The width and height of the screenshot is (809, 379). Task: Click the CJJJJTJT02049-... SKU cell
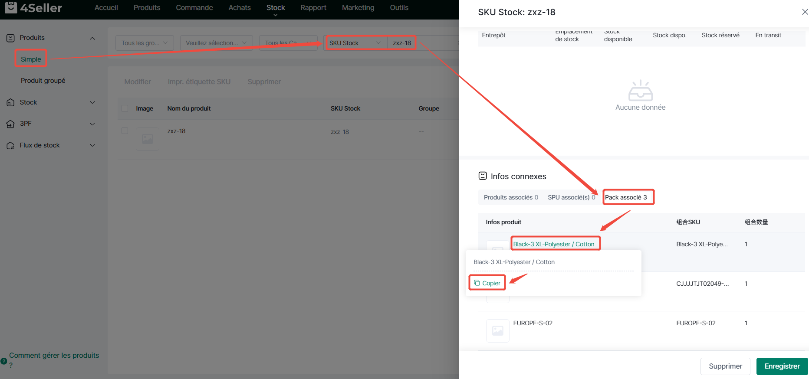pyautogui.click(x=703, y=284)
